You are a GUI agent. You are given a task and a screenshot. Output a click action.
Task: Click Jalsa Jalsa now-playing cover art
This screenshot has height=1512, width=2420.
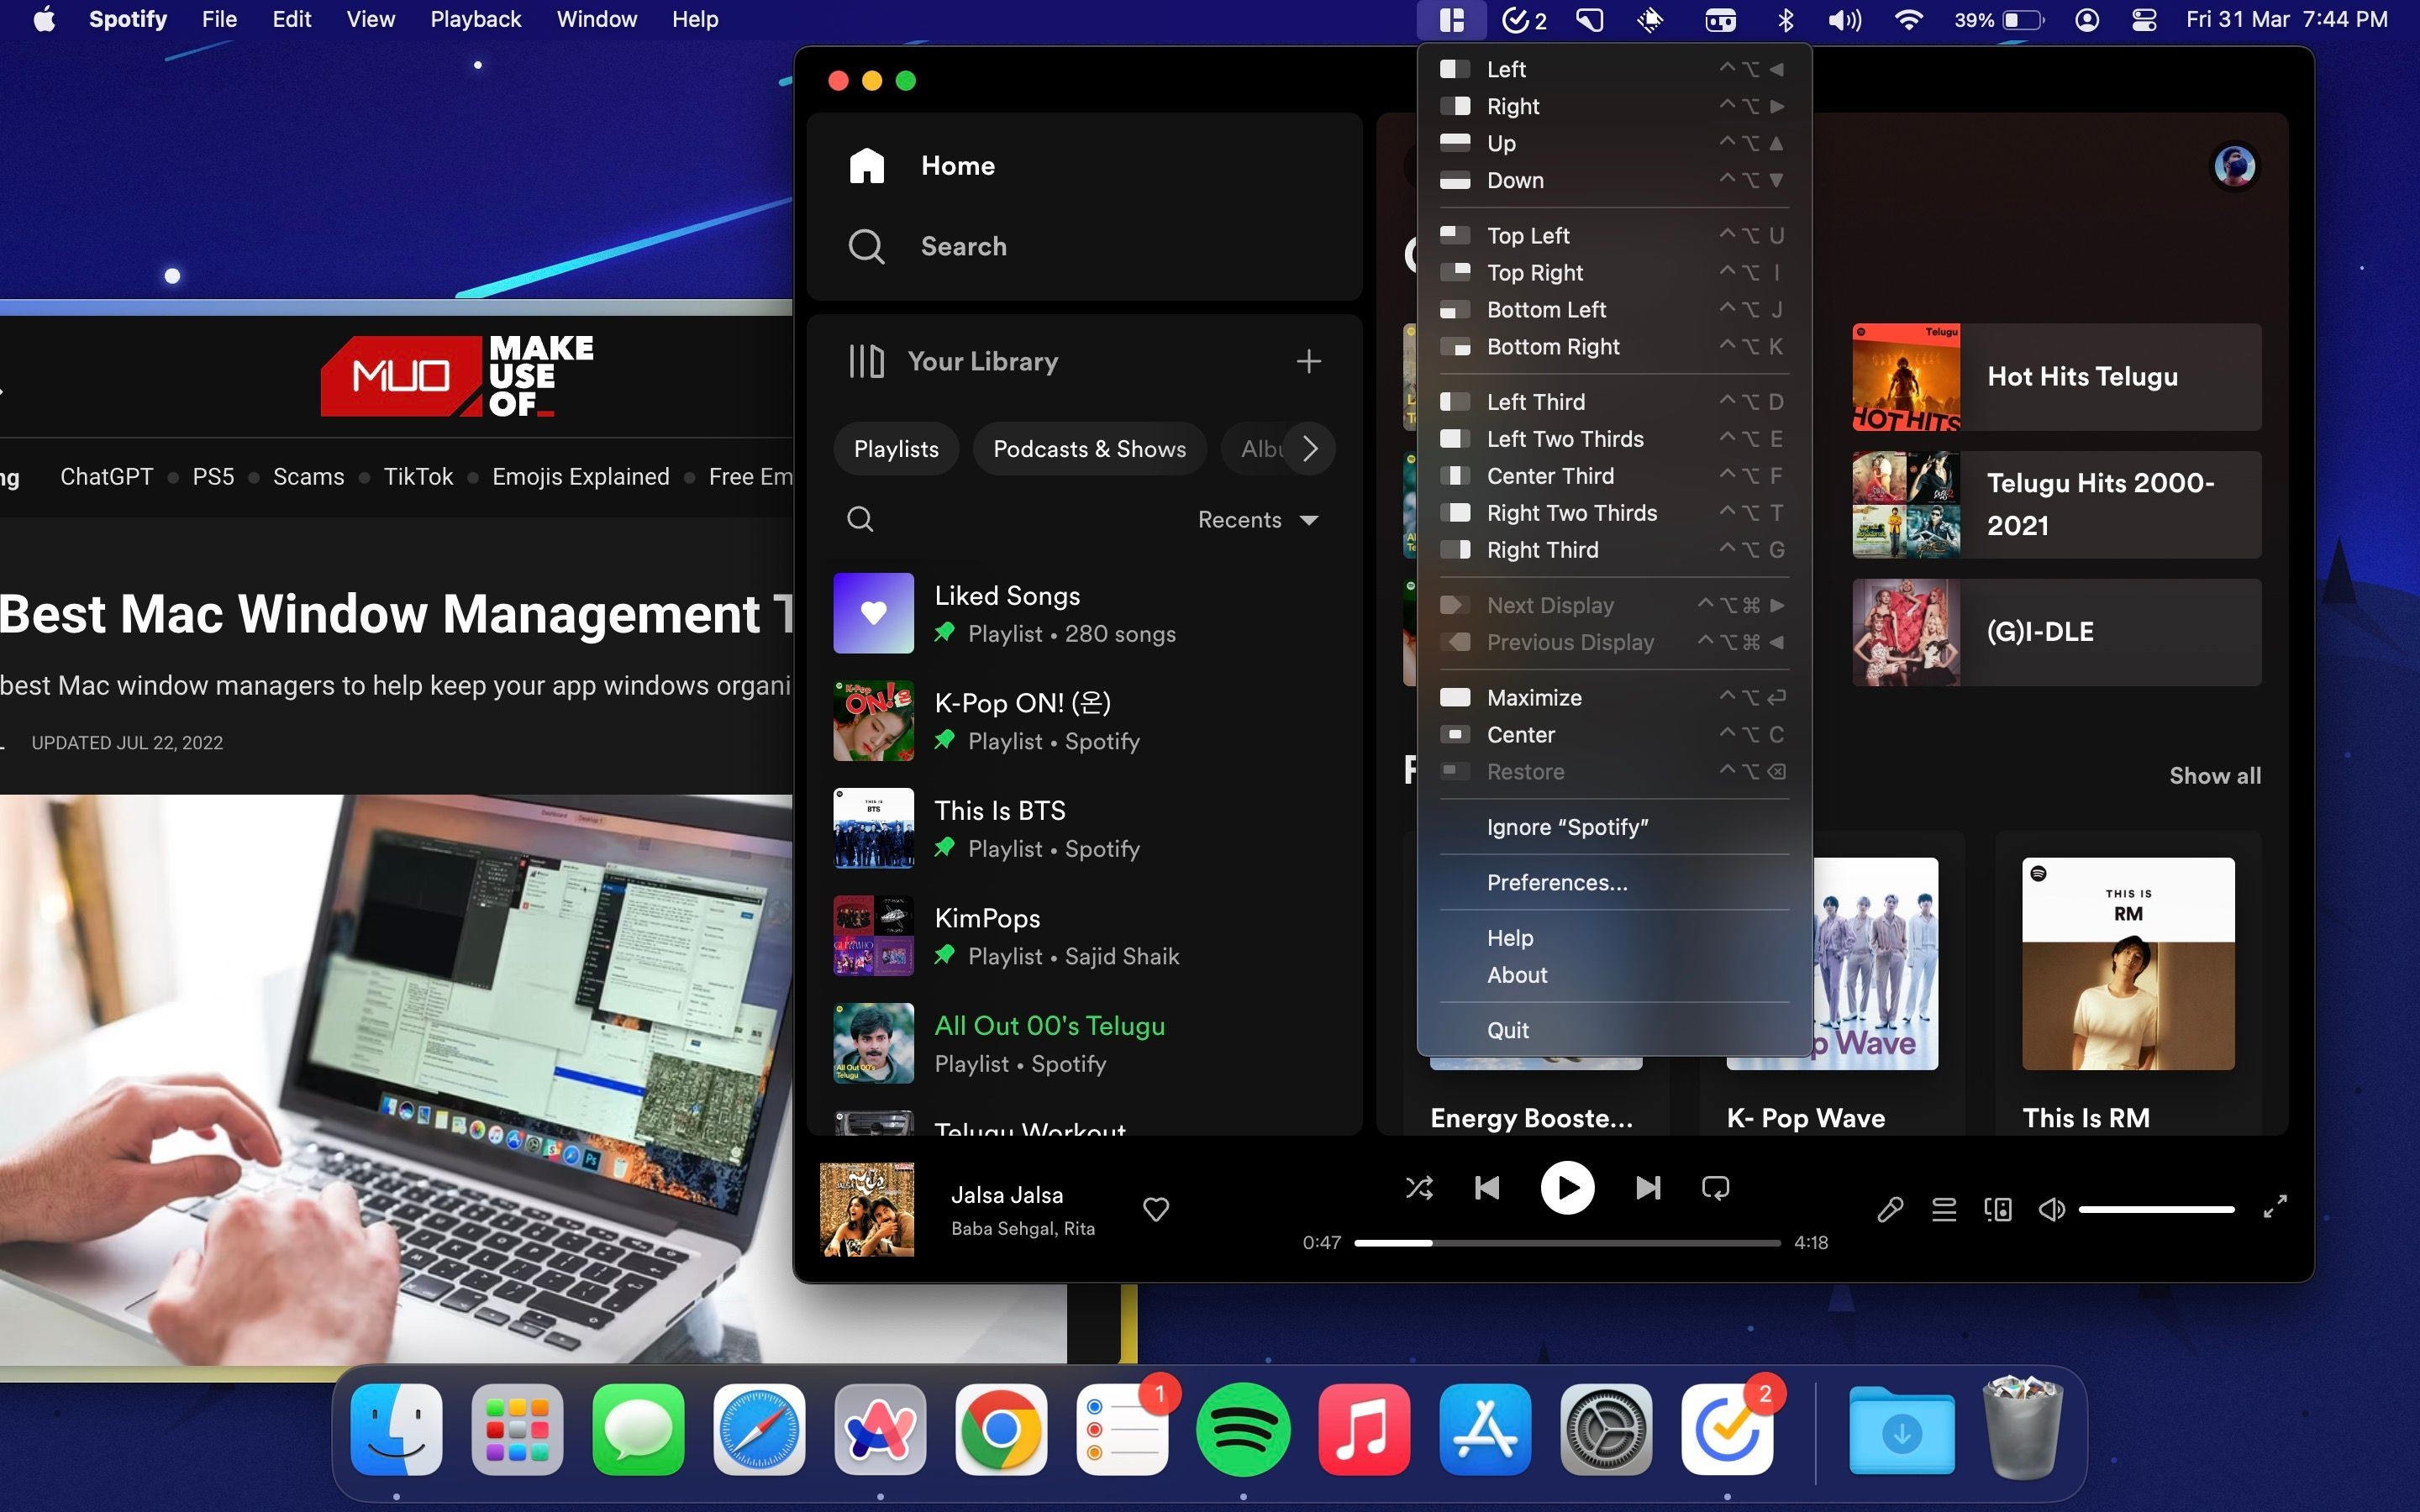click(x=867, y=1209)
